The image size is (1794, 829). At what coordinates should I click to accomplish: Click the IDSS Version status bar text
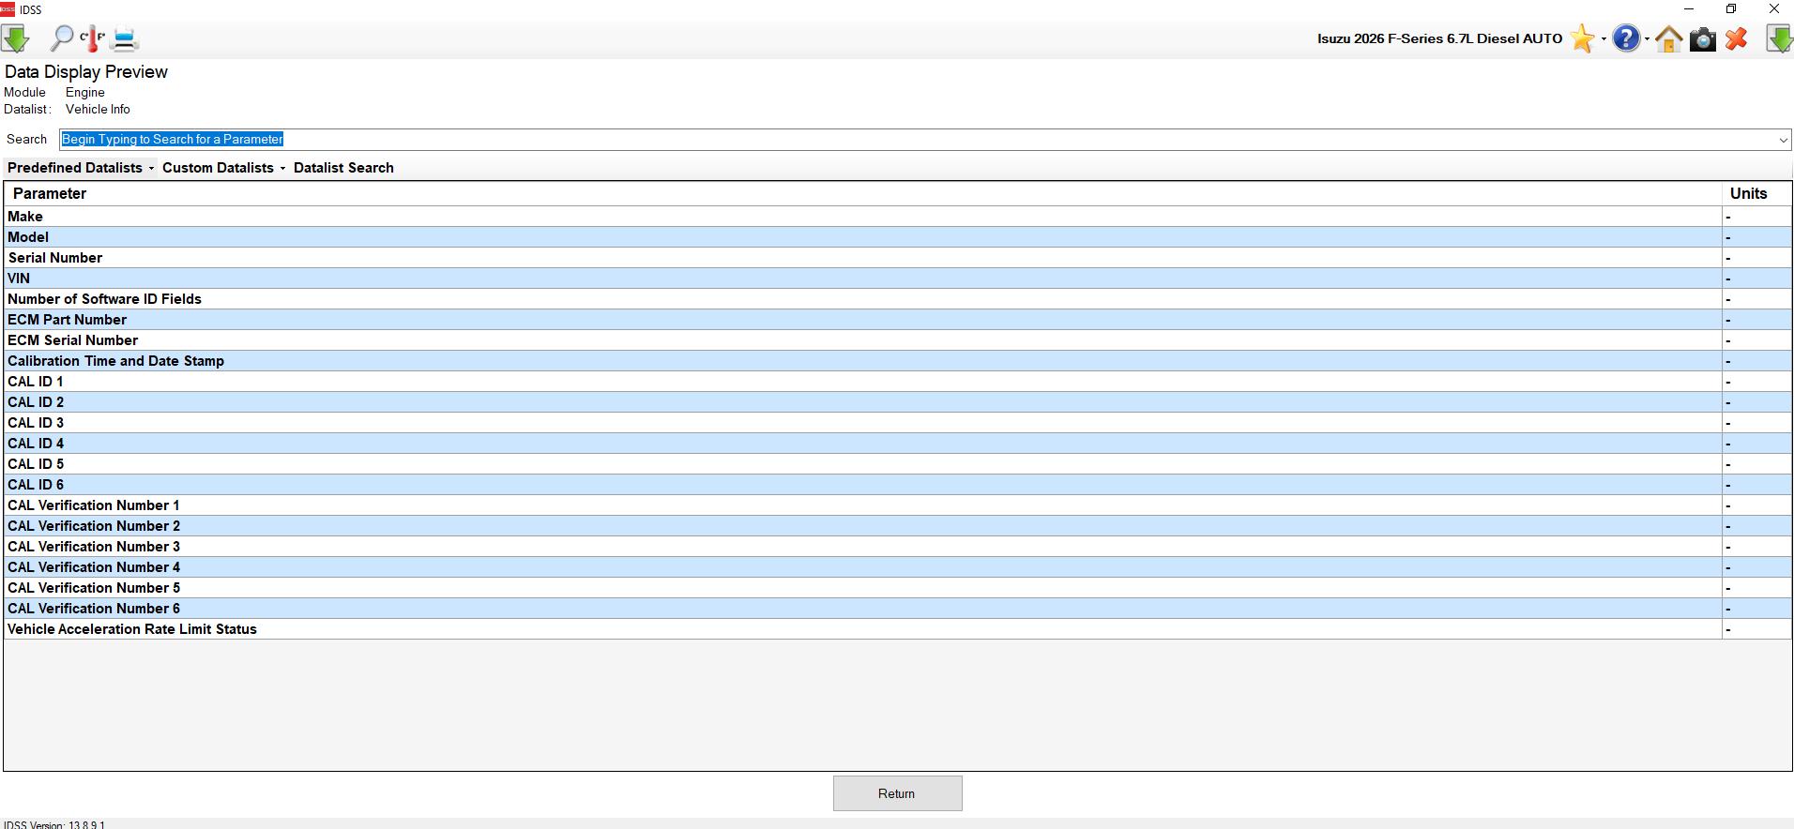54,825
